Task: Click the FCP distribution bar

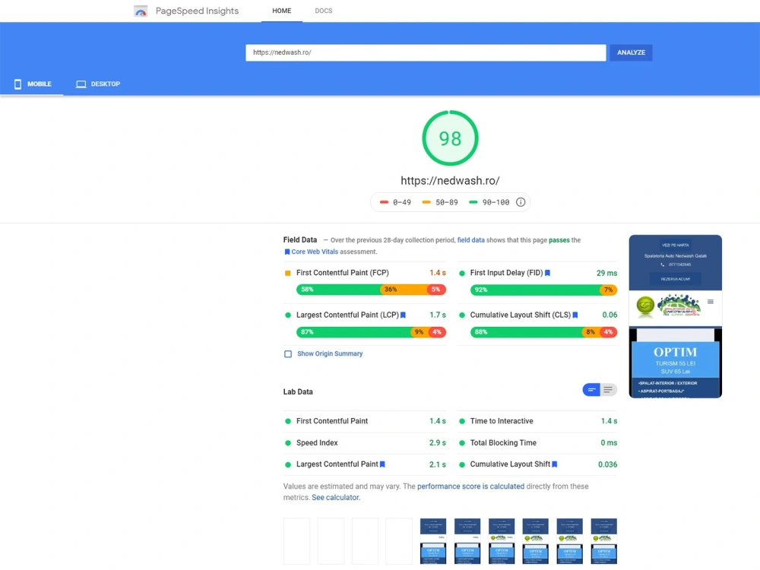Action: 372,290
